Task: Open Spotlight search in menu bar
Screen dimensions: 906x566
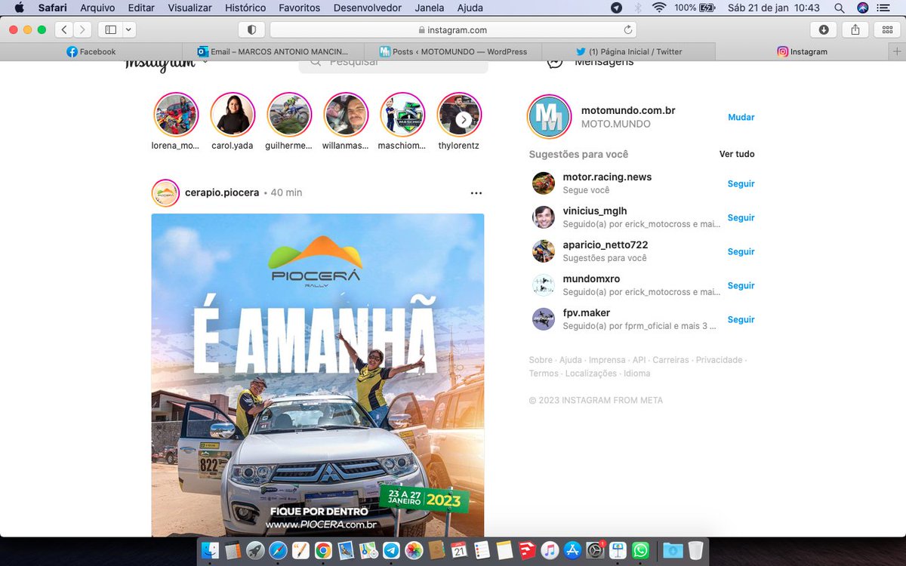Action: coord(840,8)
